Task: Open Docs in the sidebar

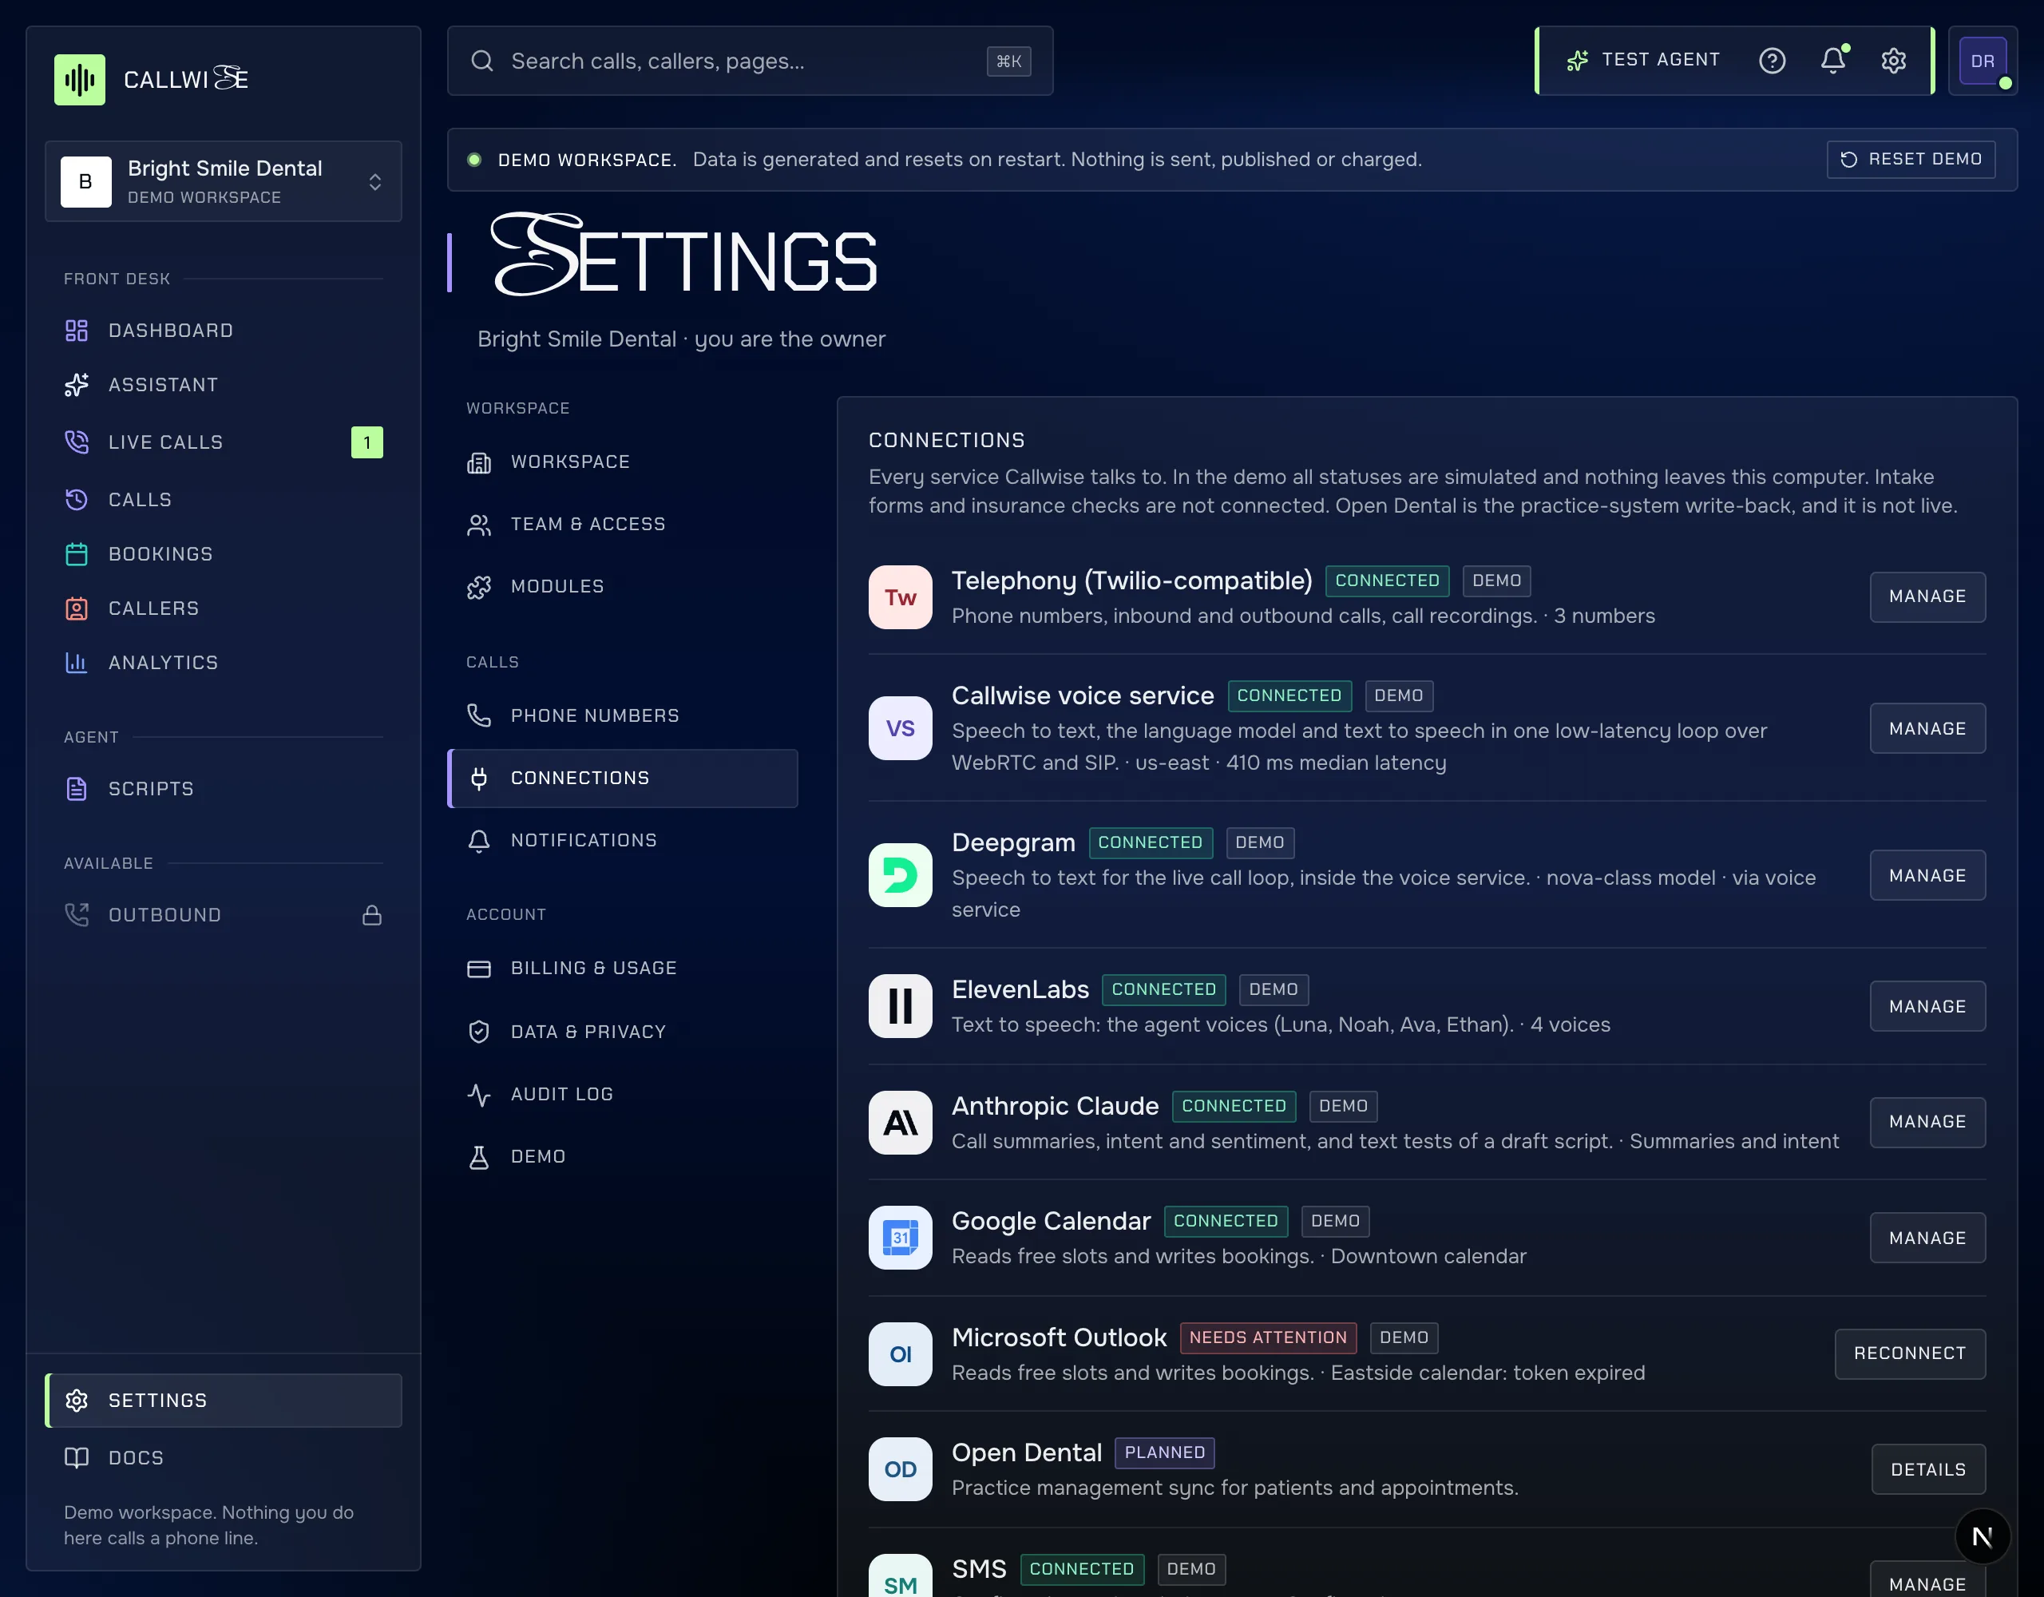Action: tap(224, 1458)
